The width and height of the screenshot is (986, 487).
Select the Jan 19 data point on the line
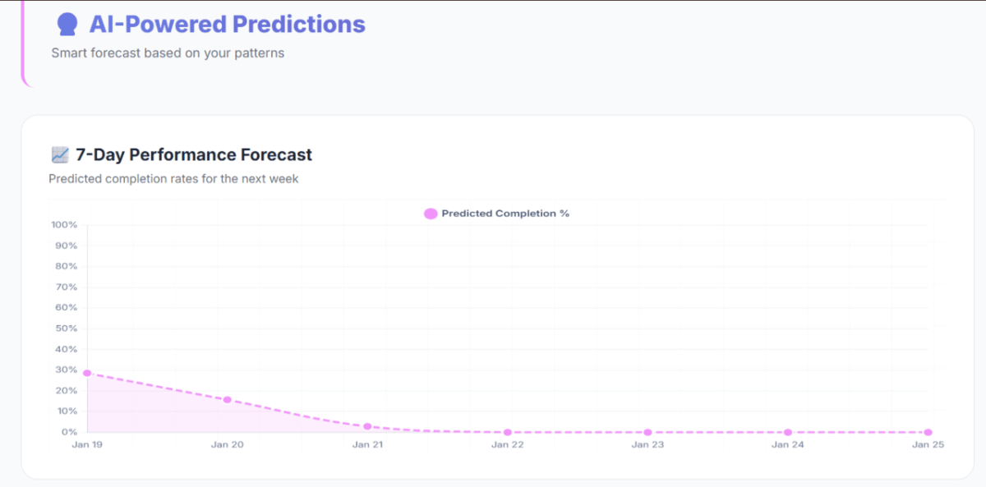87,373
